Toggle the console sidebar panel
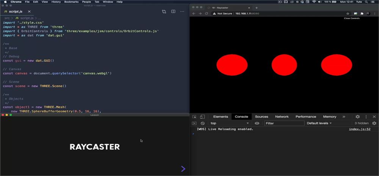Image resolution: width=379 pixels, height=176 pixels. (194, 123)
